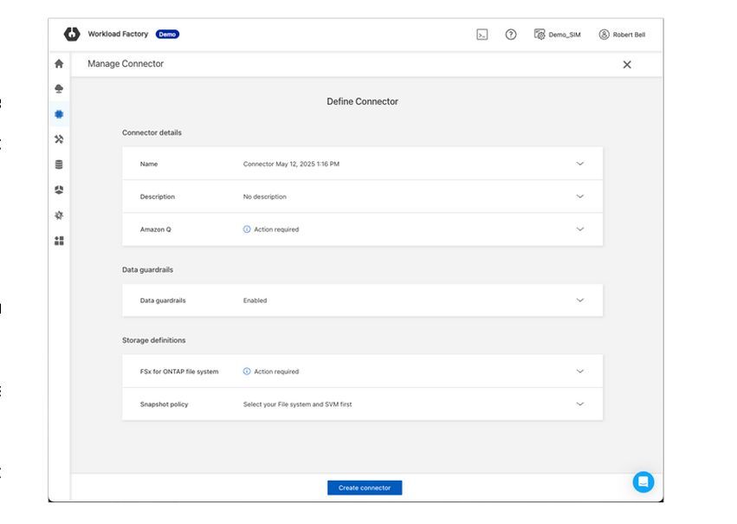Click the Create connector button

(364, 488)
